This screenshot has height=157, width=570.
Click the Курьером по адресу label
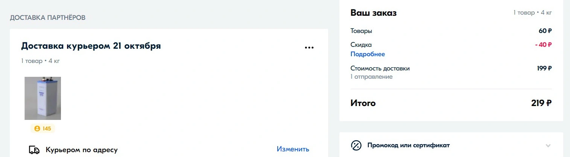point(82,150)
